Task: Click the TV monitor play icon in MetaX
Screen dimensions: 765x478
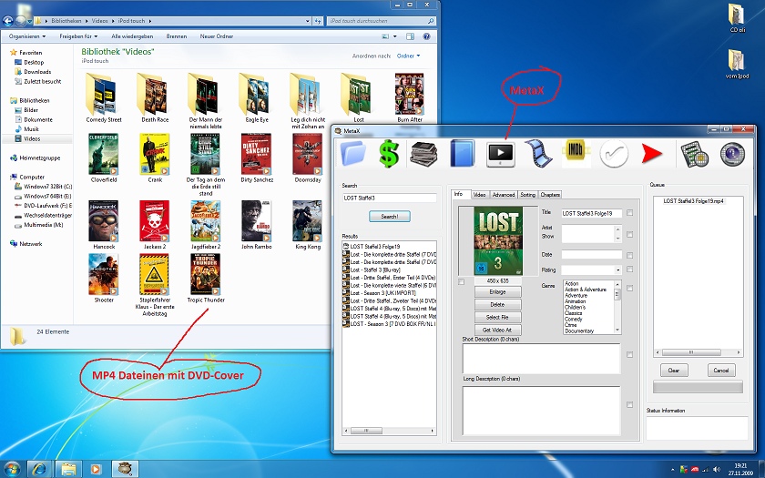Action: [501, 154]
